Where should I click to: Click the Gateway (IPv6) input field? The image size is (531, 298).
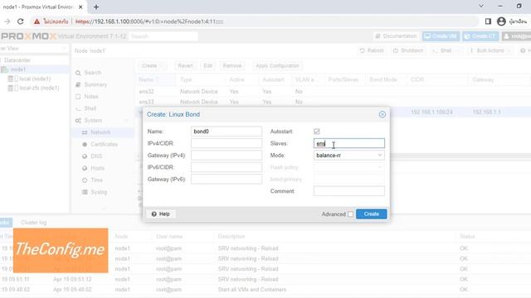pos(227,179)
